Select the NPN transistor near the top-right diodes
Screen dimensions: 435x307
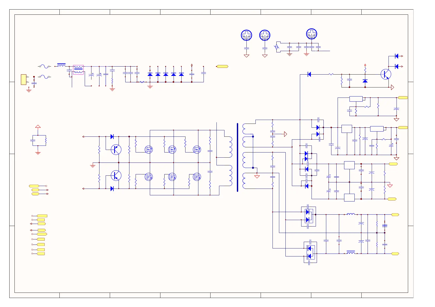click(x=386, y=75)
